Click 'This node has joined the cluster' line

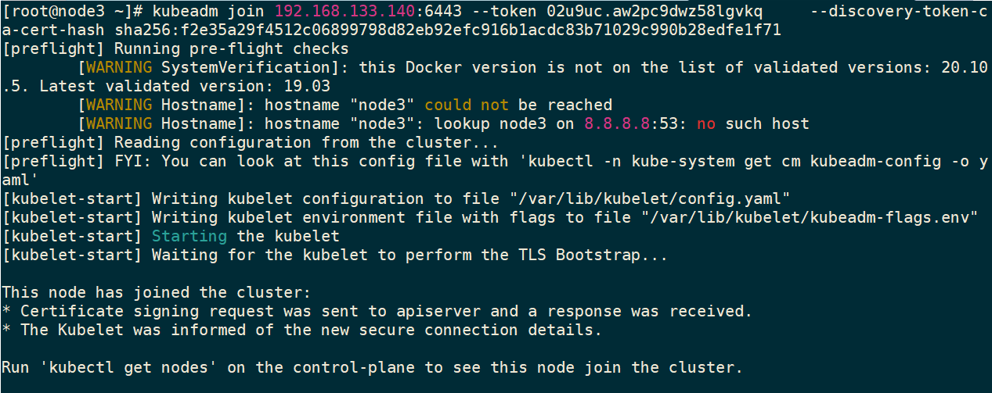click(157, 292)
